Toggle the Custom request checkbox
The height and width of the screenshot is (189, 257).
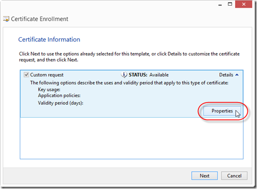click(x=26, y=75)
